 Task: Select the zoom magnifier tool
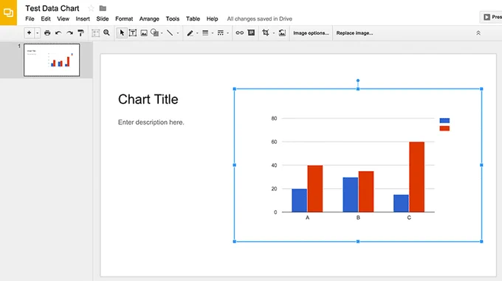pos(106,32)
